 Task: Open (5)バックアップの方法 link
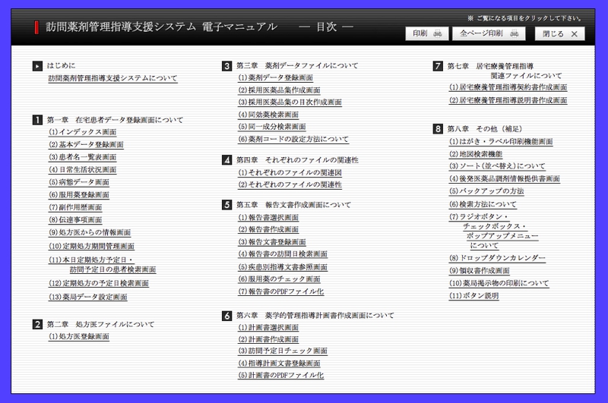pyautogui.click(x=486, y=191)
